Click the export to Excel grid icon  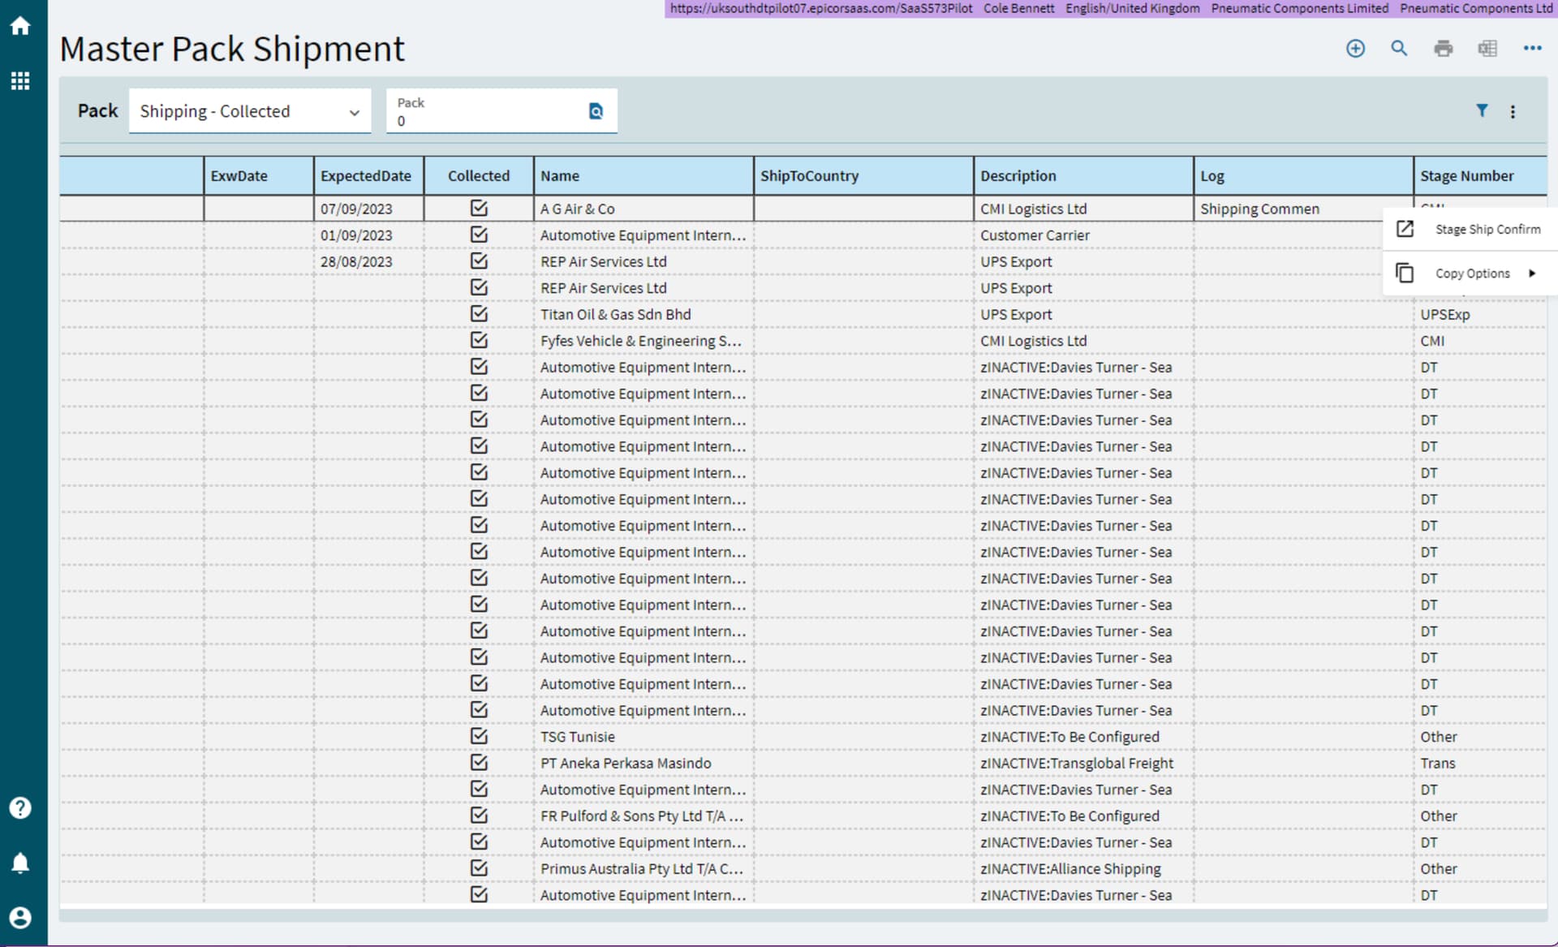click(1487, 49)
